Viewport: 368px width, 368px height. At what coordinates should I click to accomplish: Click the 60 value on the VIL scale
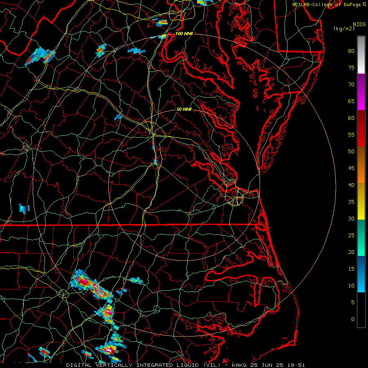351,118
